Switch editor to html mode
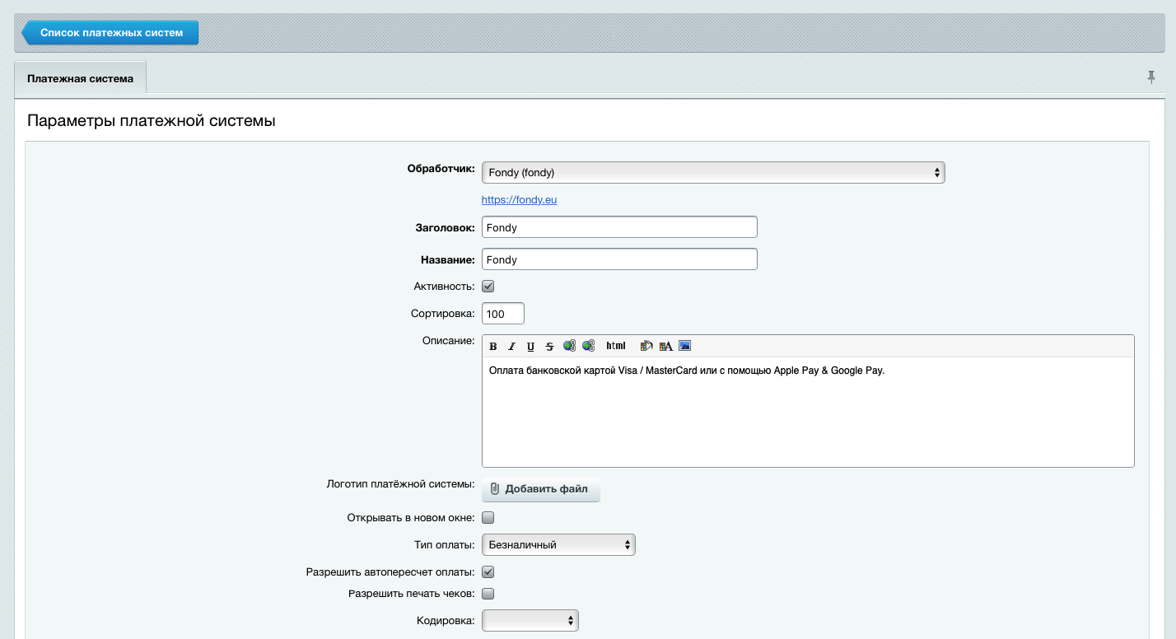Screen dimensions: 1176x639 616,346
